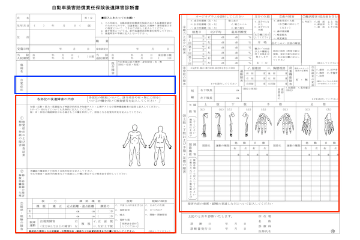This screenshot has height=240, width=360.
Task: Click the 当院通院期間 label
Action: point(102,57)
